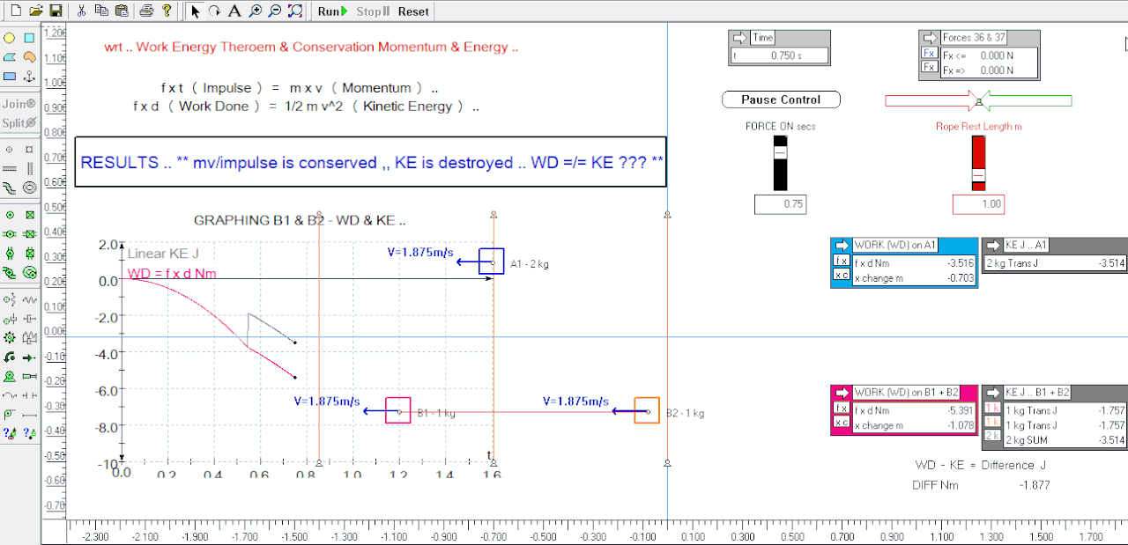
Task: Select the blue A1 - 2 kg body square
Action: (x=492, y=261)
